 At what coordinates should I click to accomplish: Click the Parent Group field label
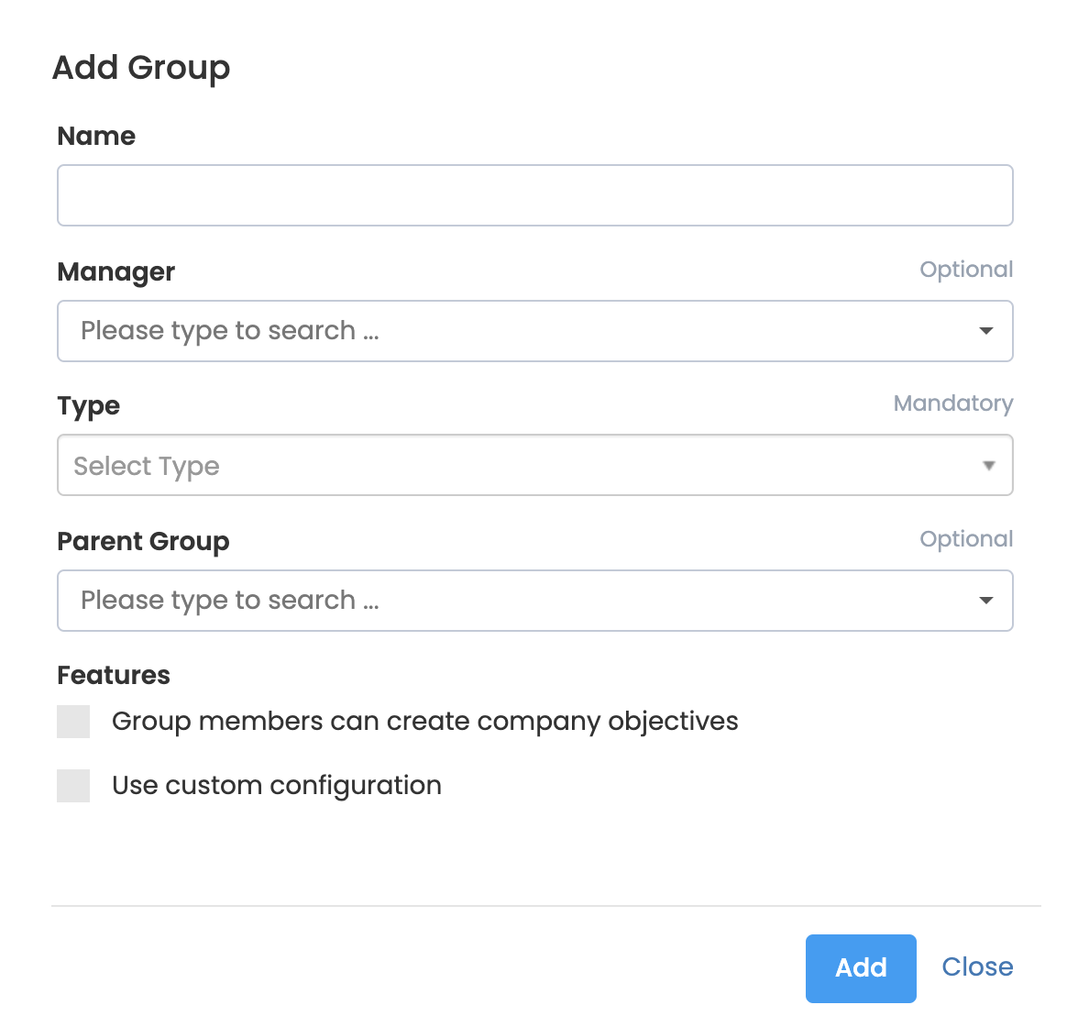pyautogui.click(x=143, y=541)
